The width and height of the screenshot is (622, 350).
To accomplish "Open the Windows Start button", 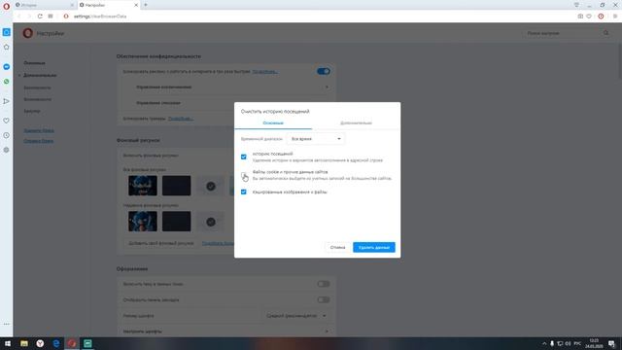I will (x=8, y=343).
